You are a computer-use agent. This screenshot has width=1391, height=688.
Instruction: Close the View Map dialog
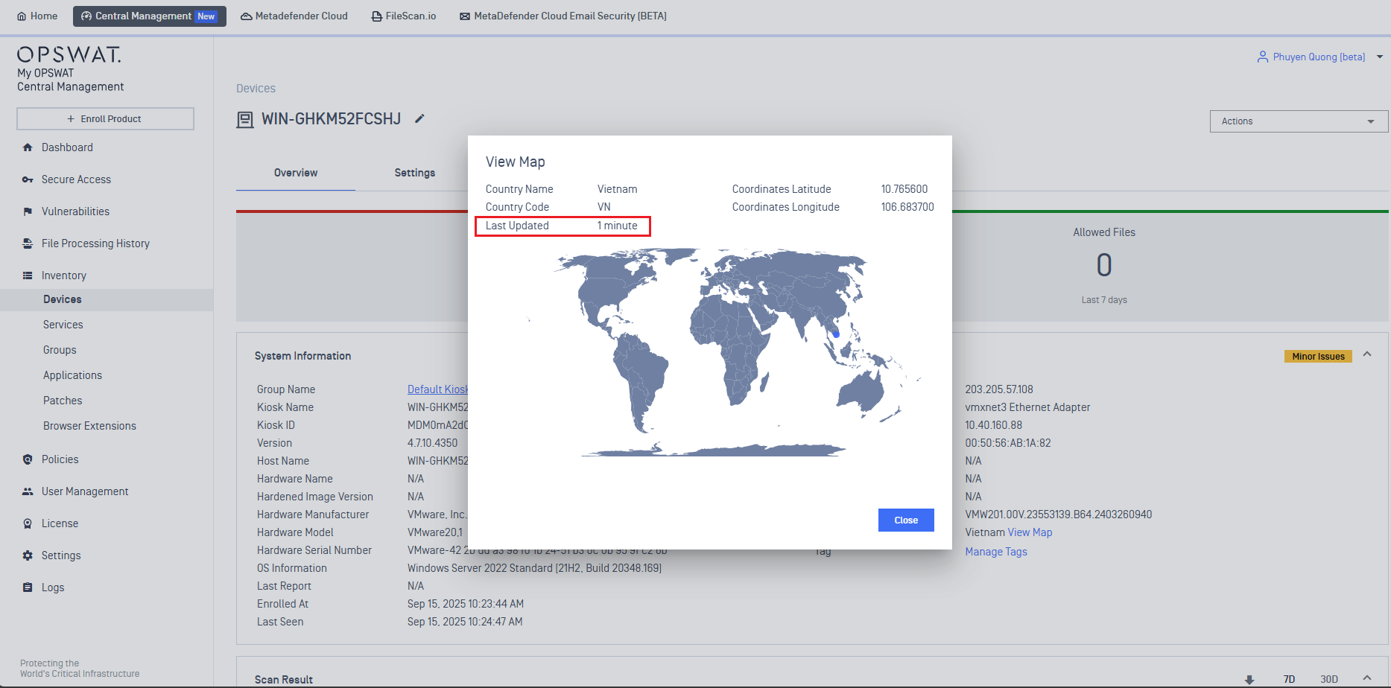pos(905,520)
